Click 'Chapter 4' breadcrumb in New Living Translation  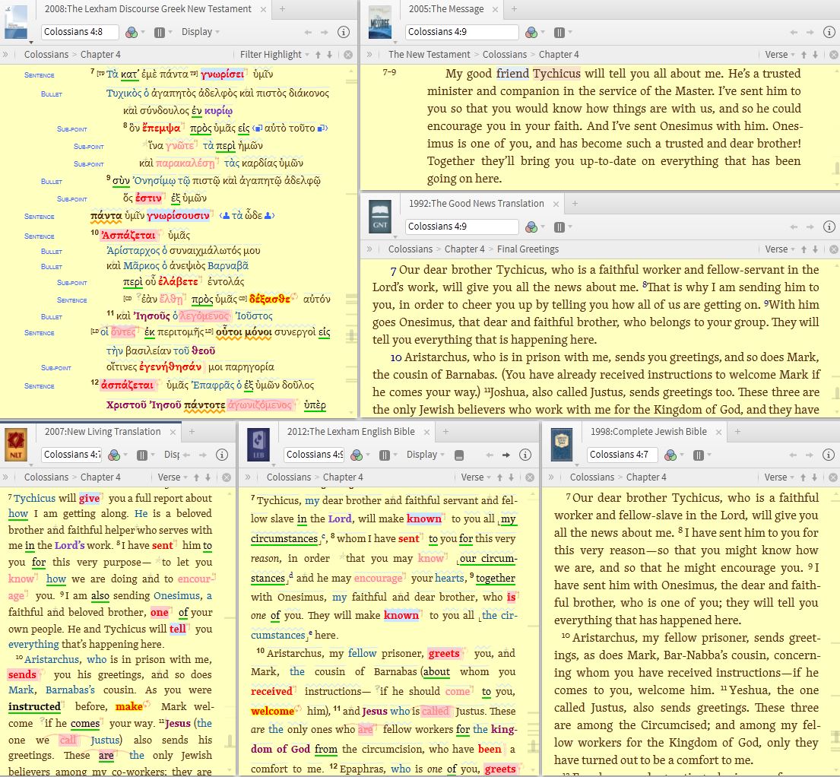100,477
